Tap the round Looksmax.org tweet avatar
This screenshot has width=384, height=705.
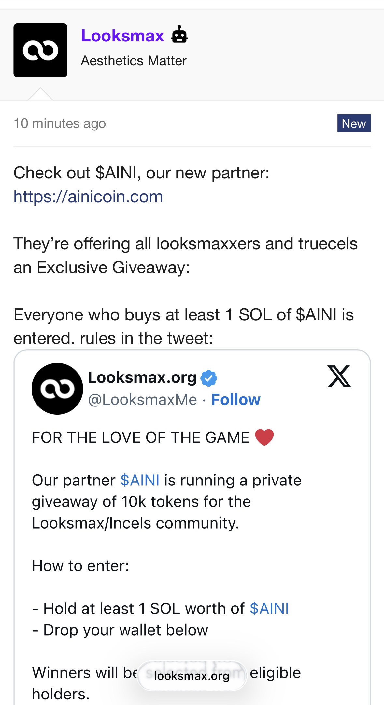(57, 389)
